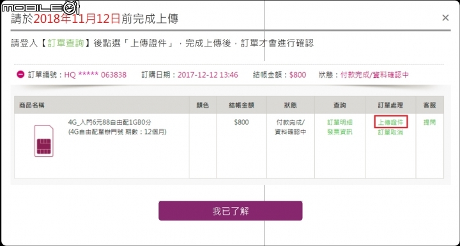Click the 客服 column header
This screenshot has height=246, width=460.
click(x=429, y=105)
